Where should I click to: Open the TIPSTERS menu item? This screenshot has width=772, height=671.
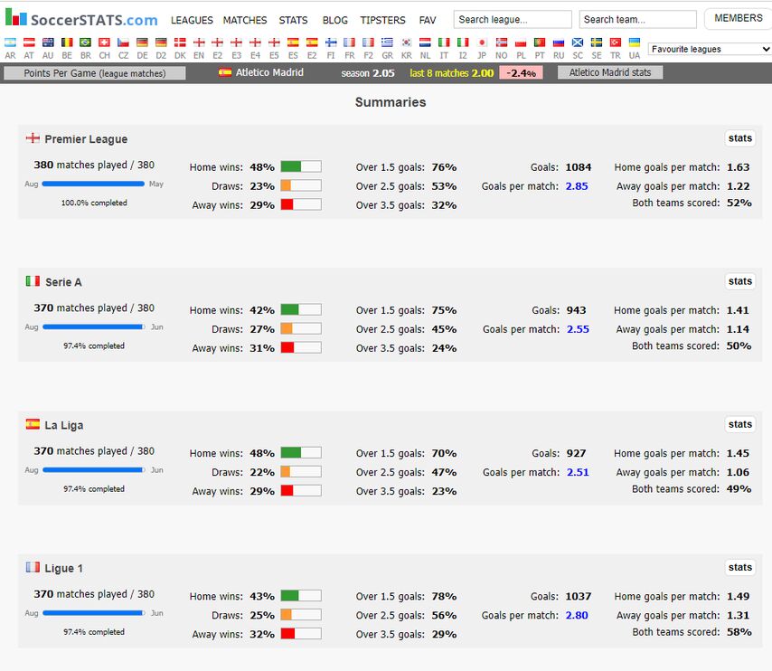pyautogui.click(x=382, y=20)
